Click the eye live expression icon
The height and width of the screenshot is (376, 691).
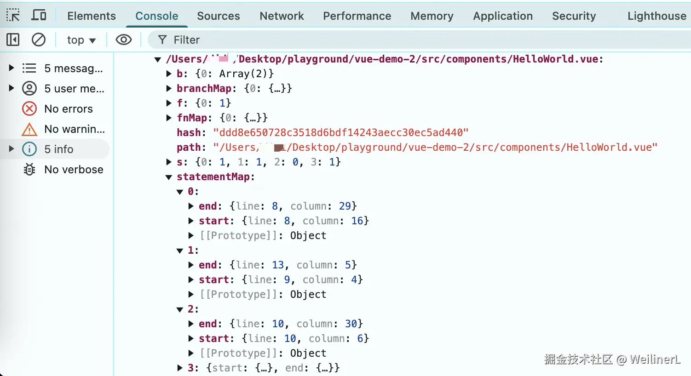tap(123, 40)
